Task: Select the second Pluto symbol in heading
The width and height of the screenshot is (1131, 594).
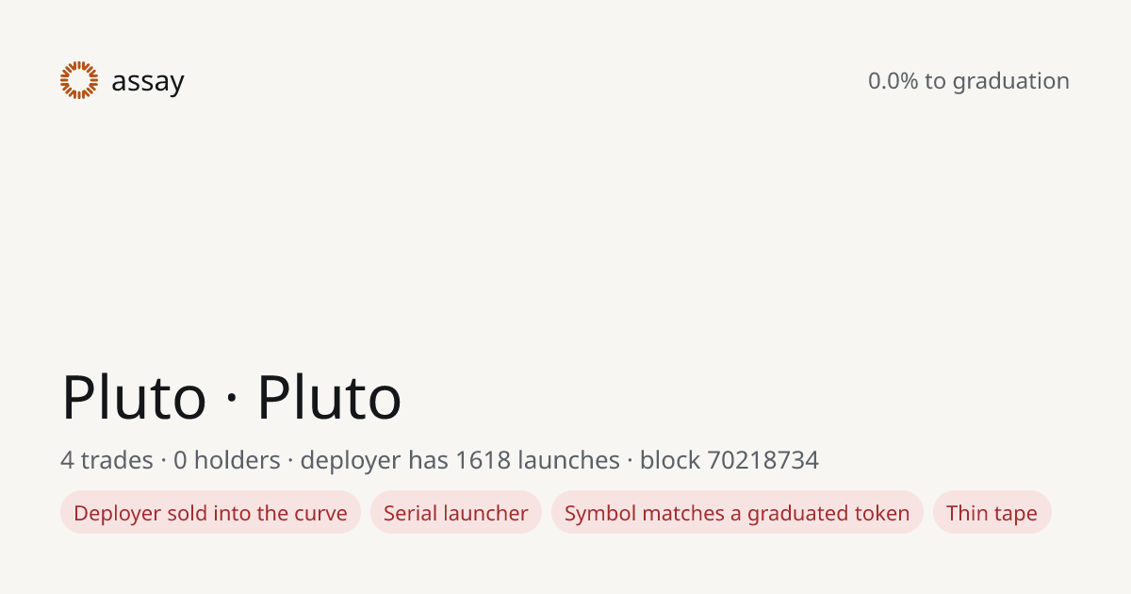Action: click(x=329, y=398)
